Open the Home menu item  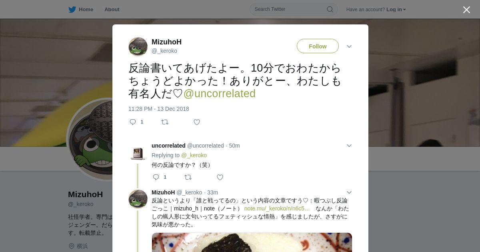pyautogui.click(x=81, y=9)
